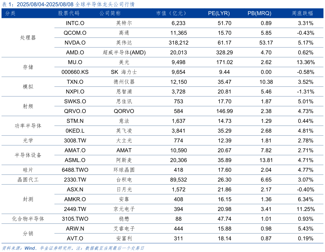Select weekly change 11.25%
325x252 pixels.
coord(306,209)
